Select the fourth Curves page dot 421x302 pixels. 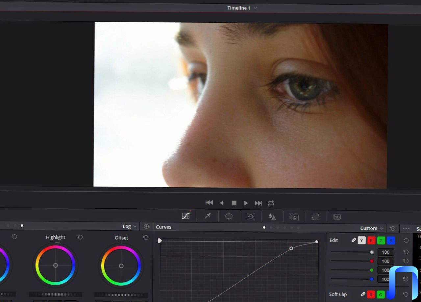click(285, 227)
